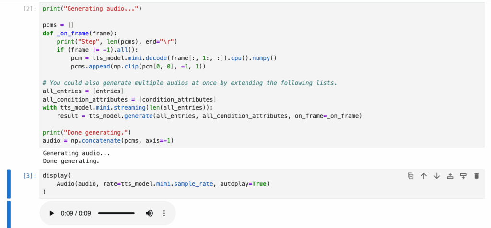Click the print("Done generating.") line
Screen dimensions: 491x228
tap(87, 133)
